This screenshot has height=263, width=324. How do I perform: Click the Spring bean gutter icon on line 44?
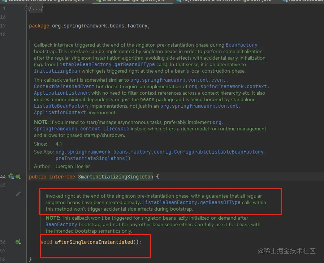tap(11, 176)
